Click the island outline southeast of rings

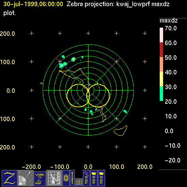120,130
